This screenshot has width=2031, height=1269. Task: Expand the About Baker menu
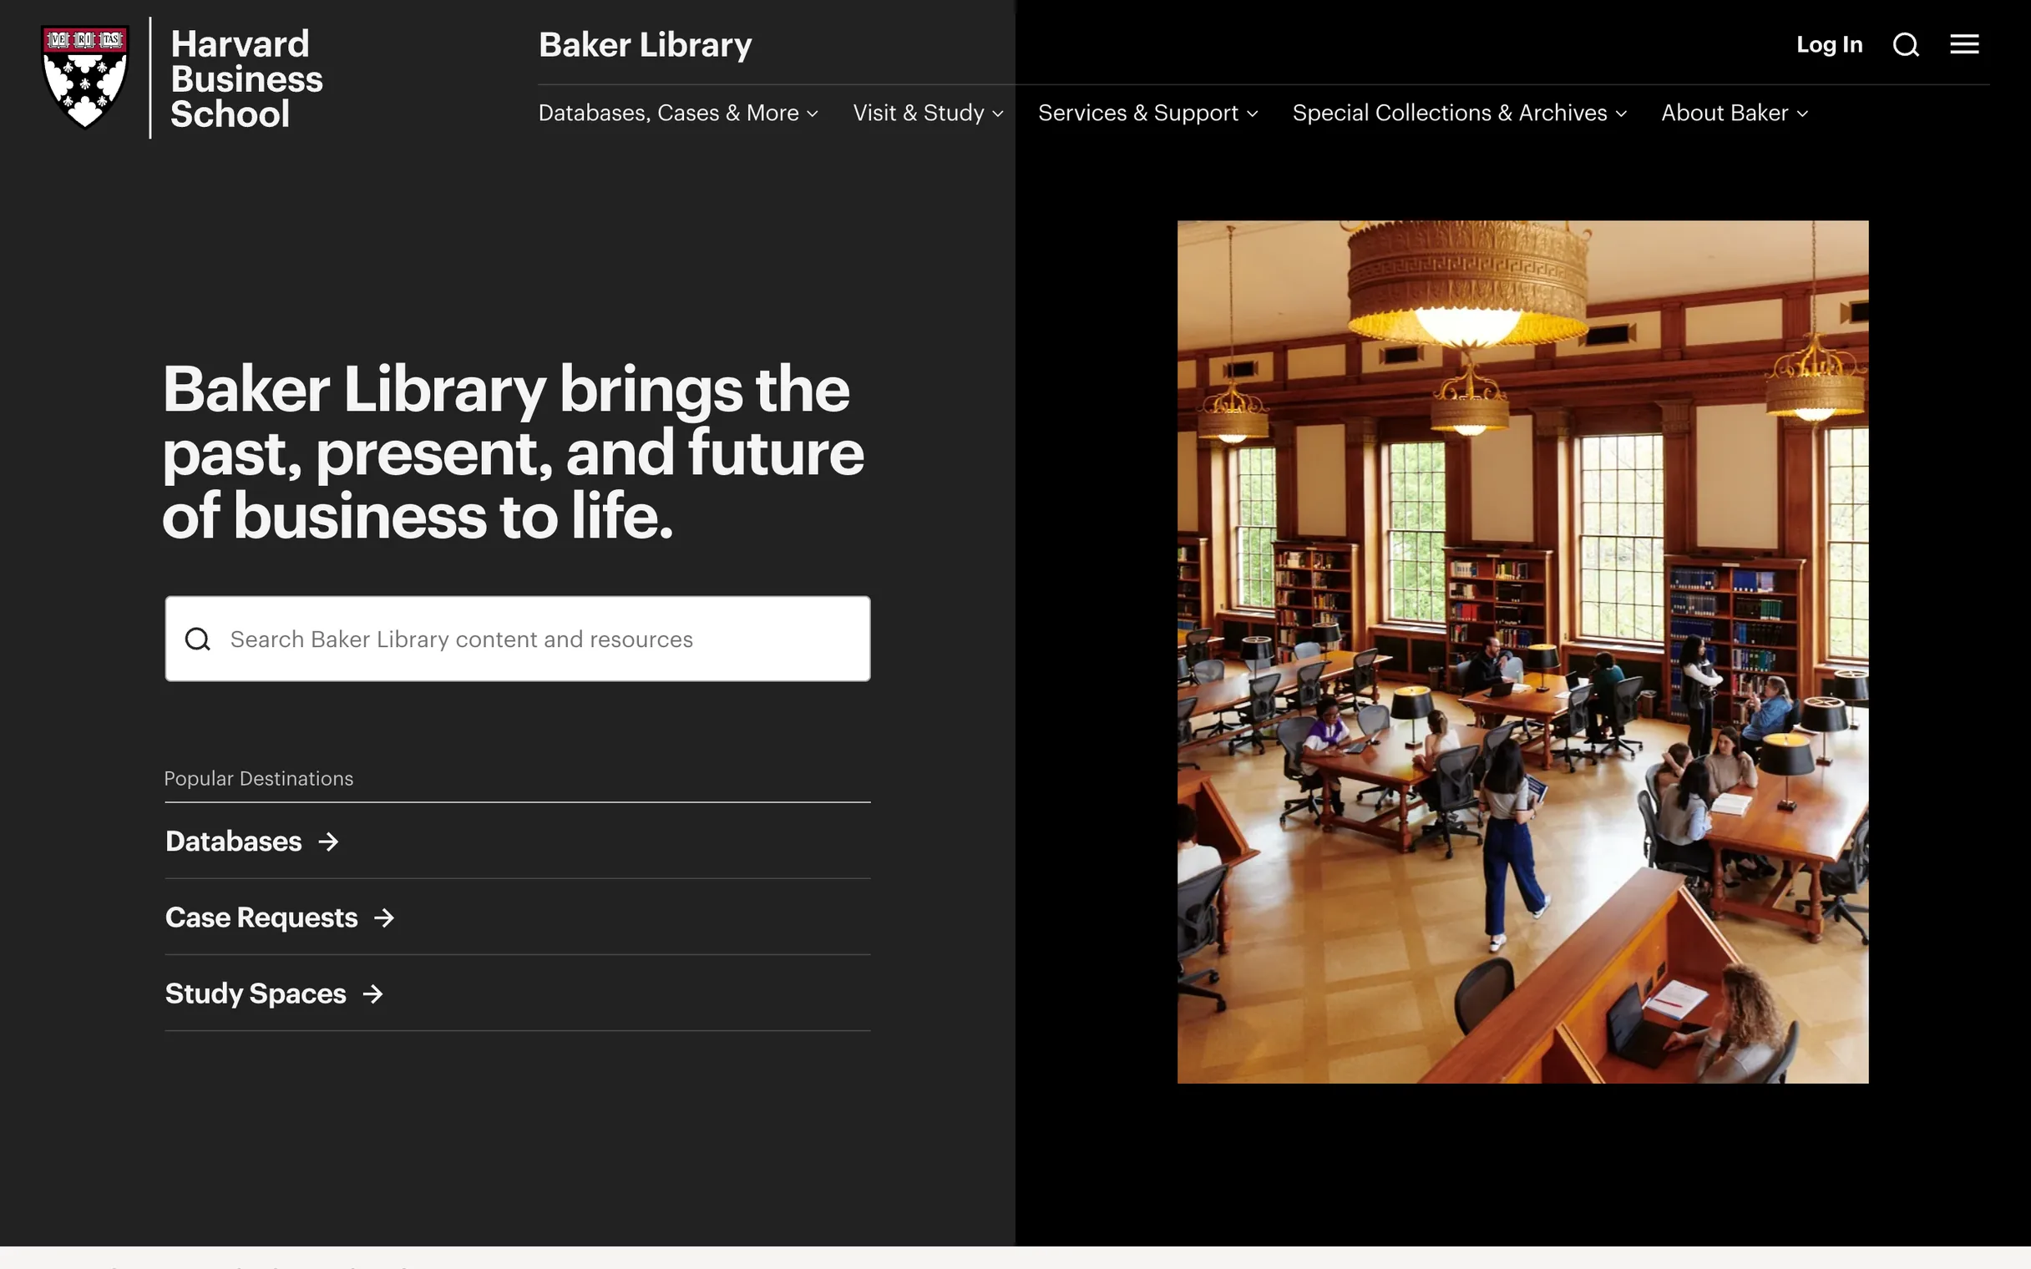[x=1735, y=114]
